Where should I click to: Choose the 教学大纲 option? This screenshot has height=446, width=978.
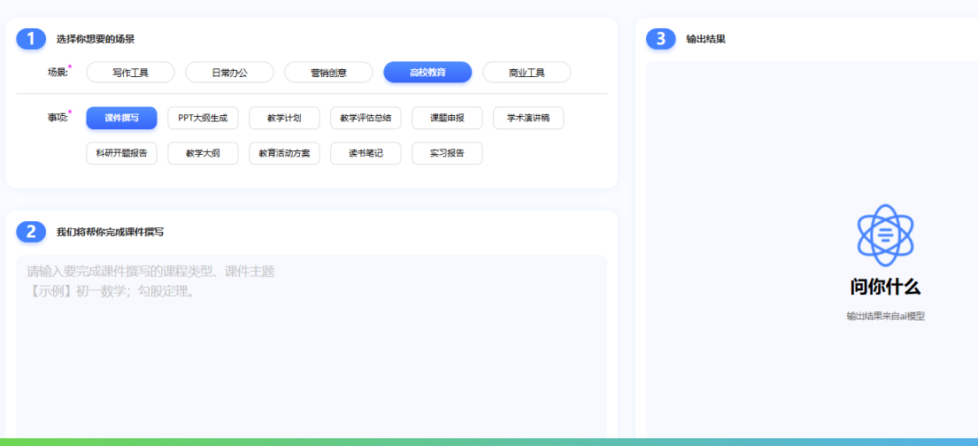pyautogui.click(x=203, y=154)
